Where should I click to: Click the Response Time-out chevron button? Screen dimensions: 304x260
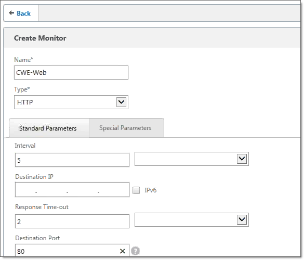242,219
